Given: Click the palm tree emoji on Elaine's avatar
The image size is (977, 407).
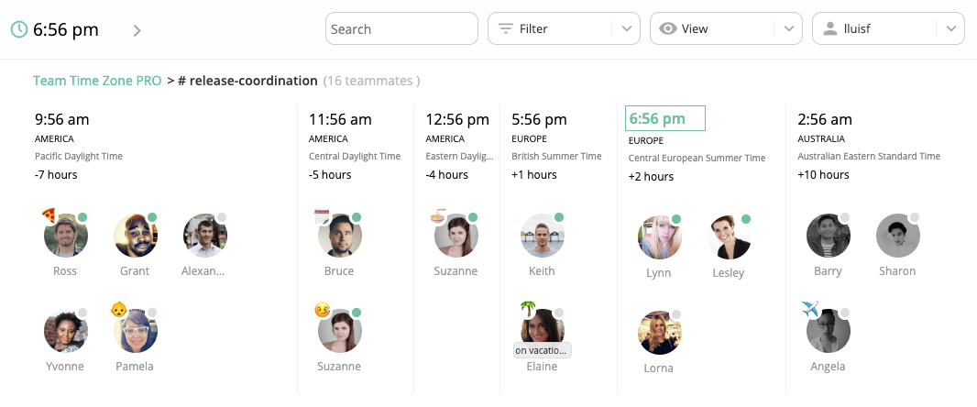Looking at the screenshot, I should click(528, 308).
